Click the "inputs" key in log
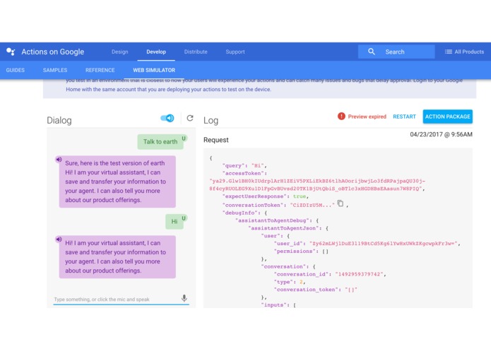The image size is (491, 349). (275, 305)
